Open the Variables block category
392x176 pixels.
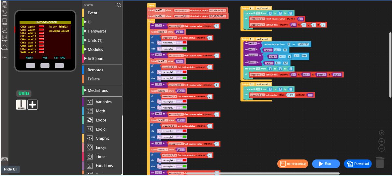tap(103, 102)
